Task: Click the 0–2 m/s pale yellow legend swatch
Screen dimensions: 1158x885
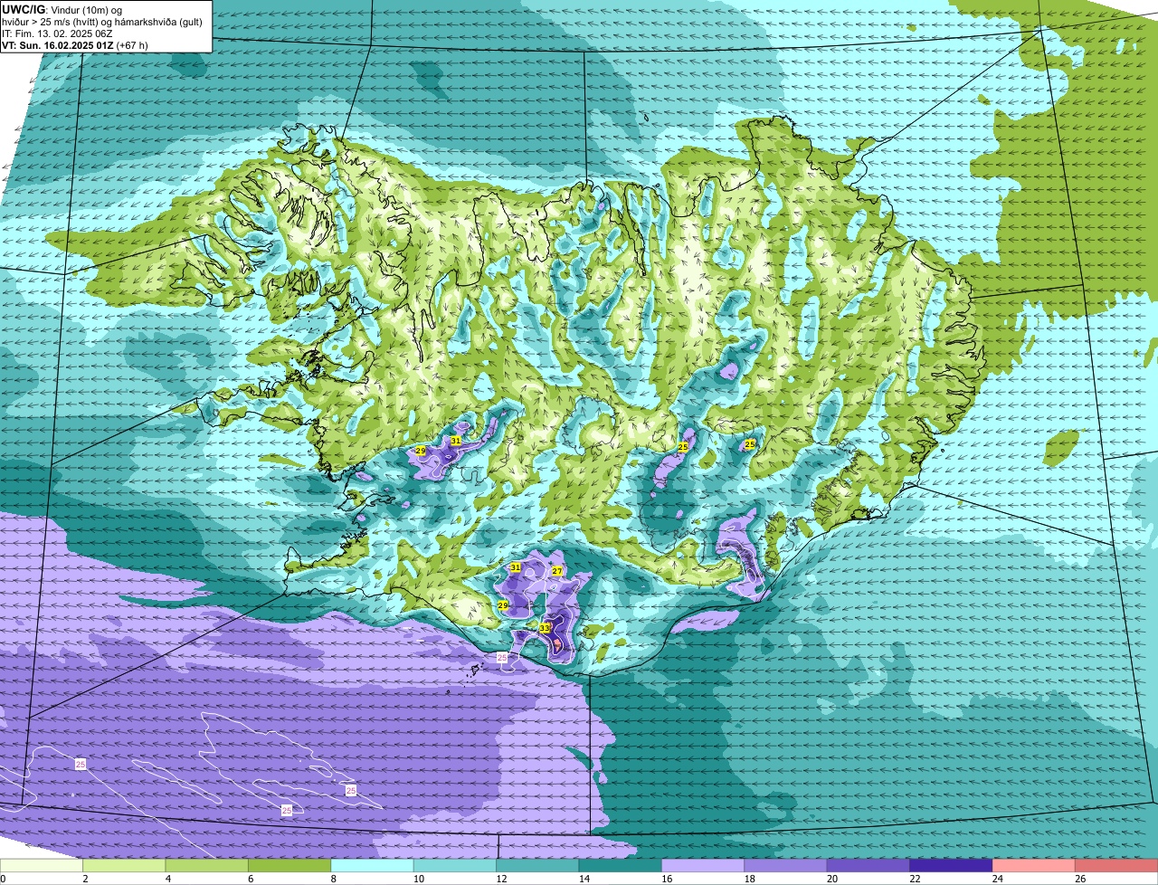Action: pos(42,866)
